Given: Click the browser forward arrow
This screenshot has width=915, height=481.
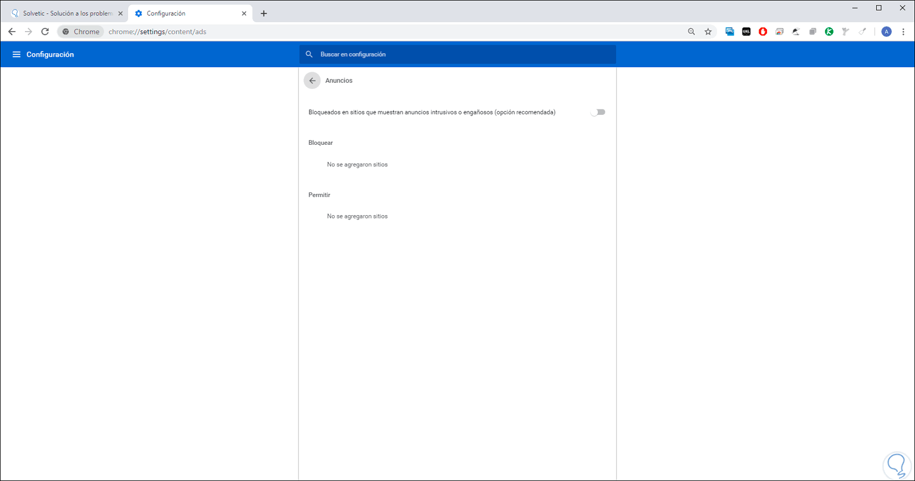Looking at the screenshot, I should coord(28,32).
